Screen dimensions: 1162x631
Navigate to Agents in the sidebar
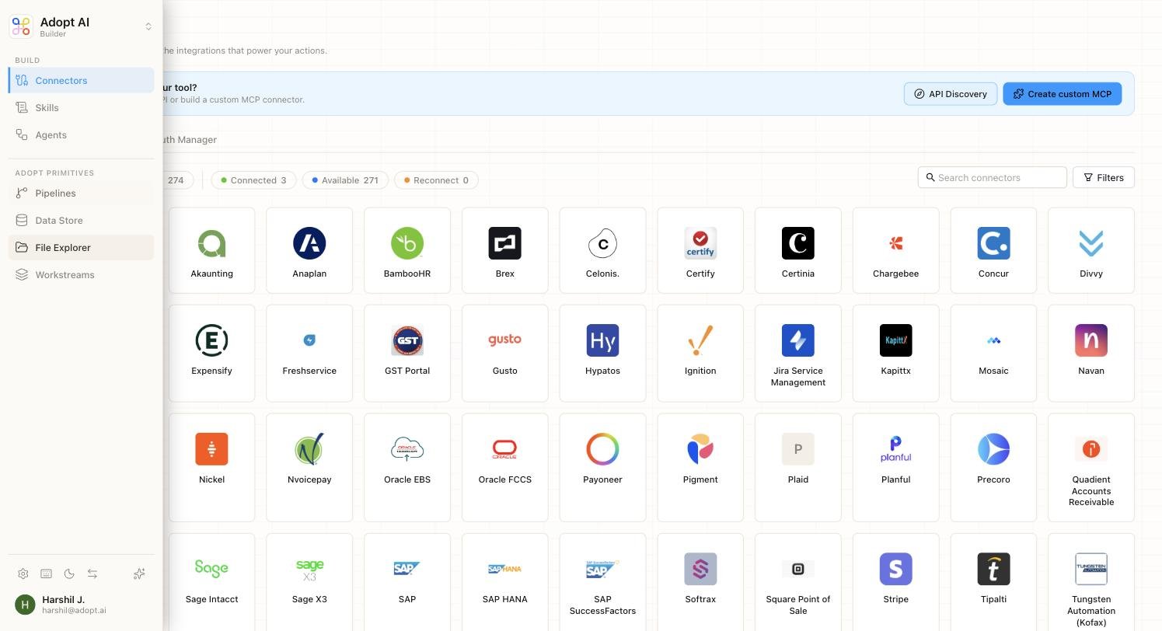[x=81, y=134]
